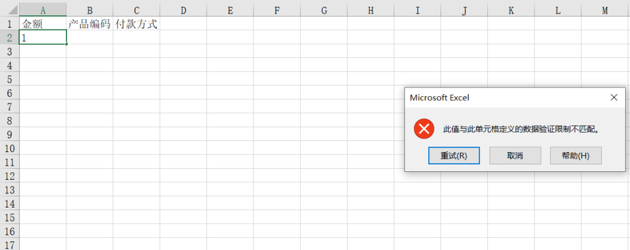630x250 pixels.
Task: Click the Select All corner of the sheet
Action: coord(9,9)
